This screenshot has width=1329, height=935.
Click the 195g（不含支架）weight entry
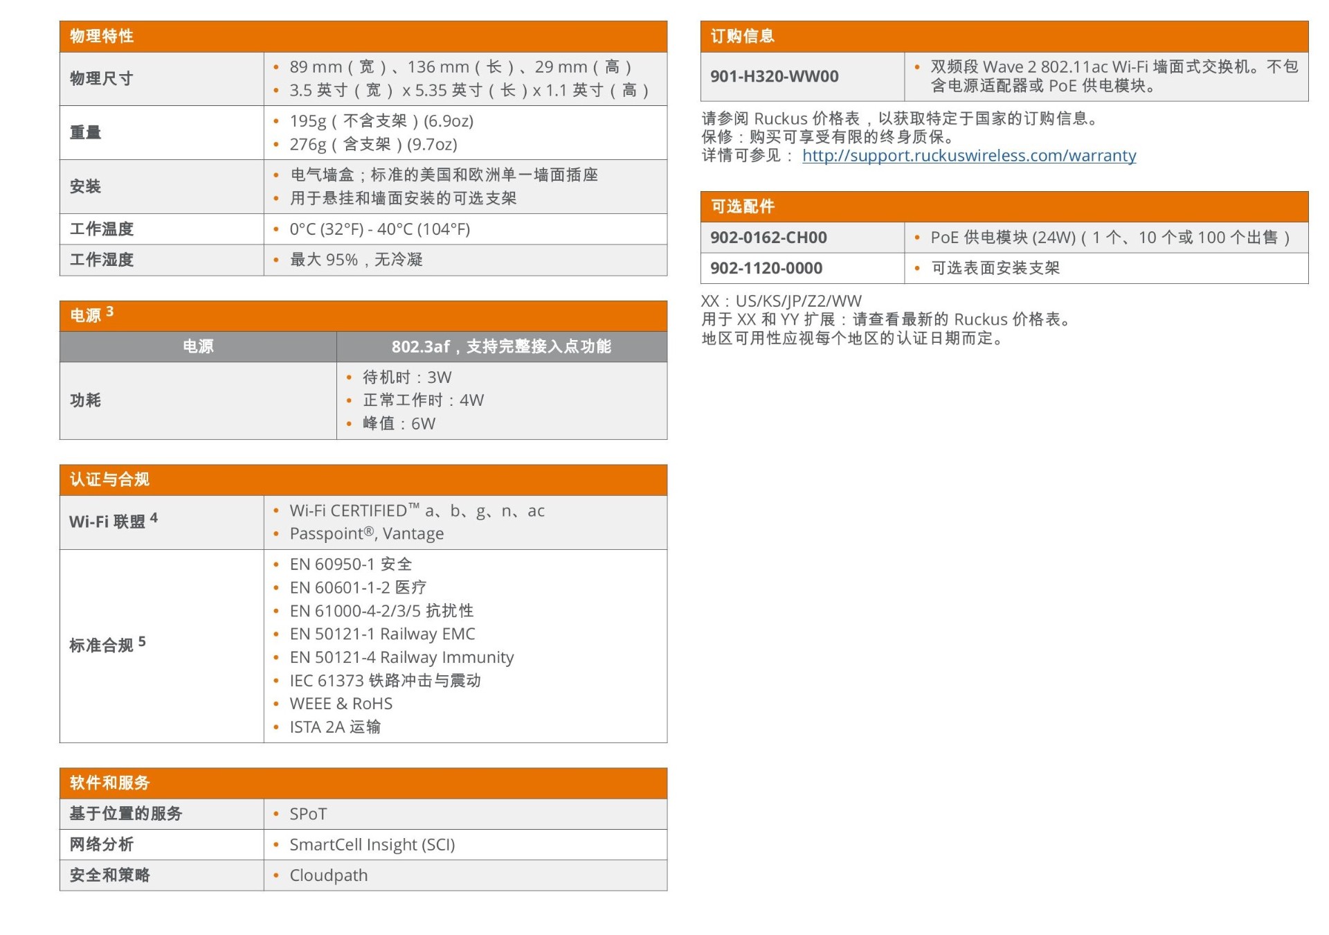(381, 121)
